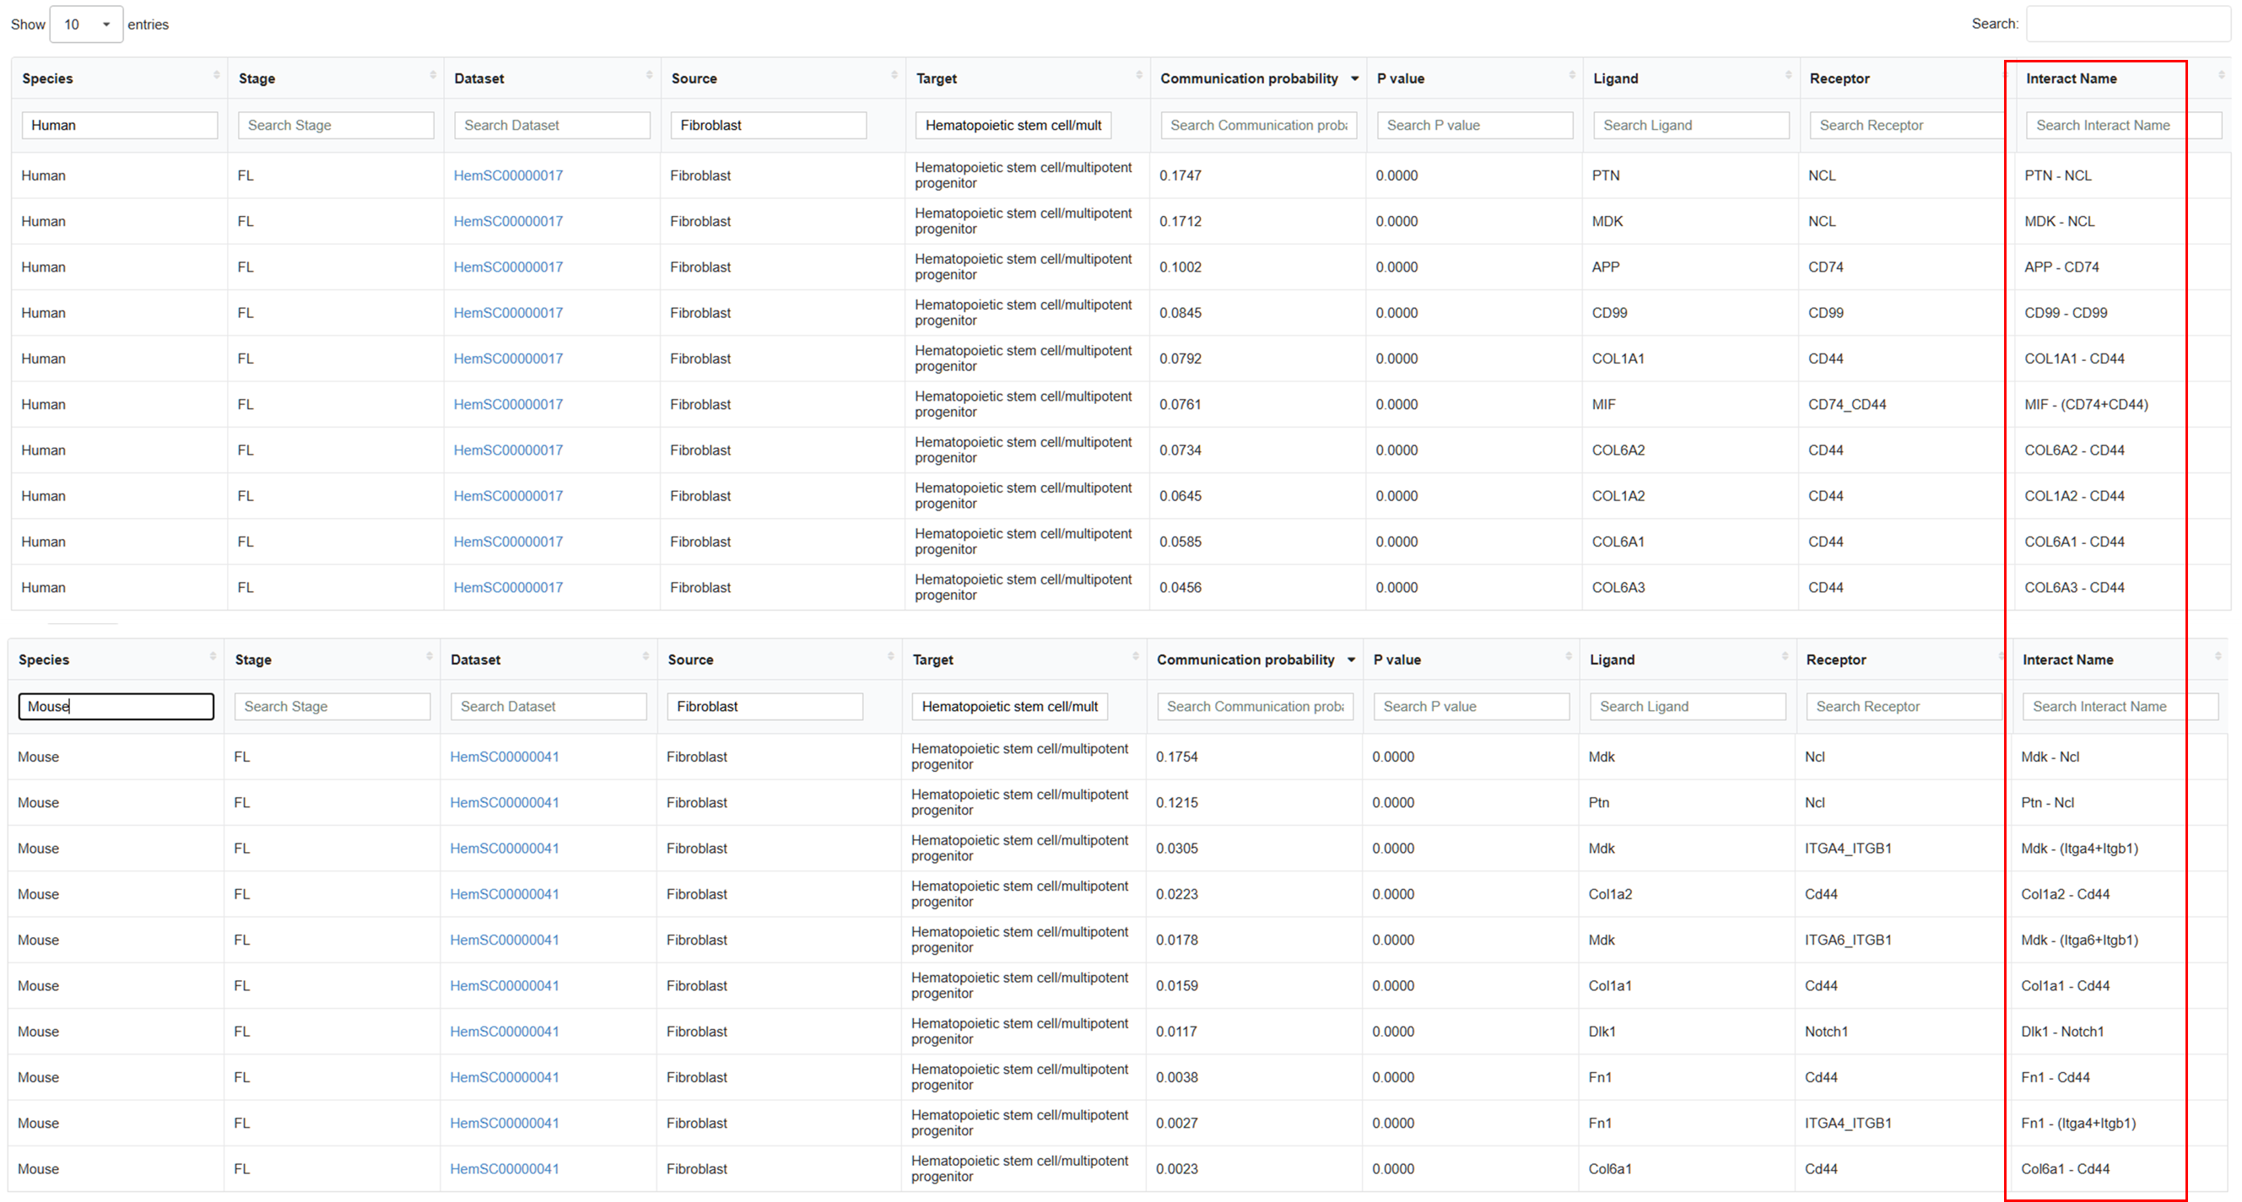Viewport: 2242px width, 1202px height.
Task: Sort upper table by Dataset arrow icon
Action: coord(649,76)
